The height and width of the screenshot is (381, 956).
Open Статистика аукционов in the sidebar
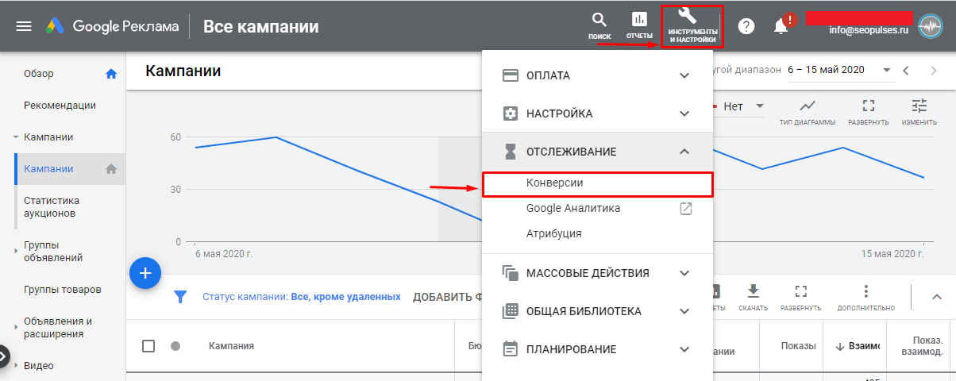(52, 207)
